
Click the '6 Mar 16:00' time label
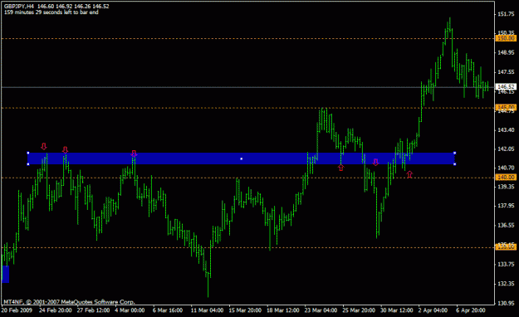168,310
